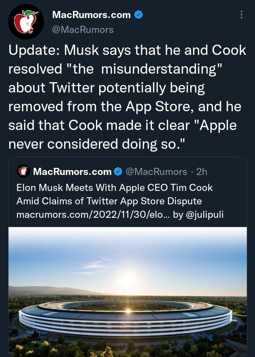Click the "Amid Claims of Twitter App Store Dispute" line

point(109,201)
